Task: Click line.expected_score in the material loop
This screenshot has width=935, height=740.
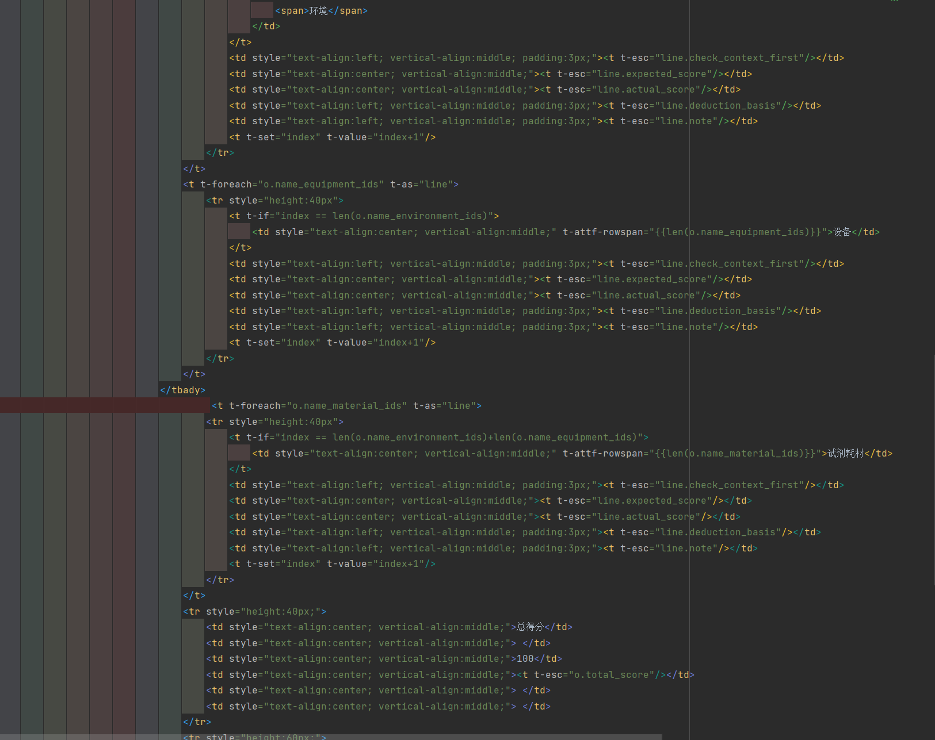Action: pyautogui.click(x=652, y=501)
